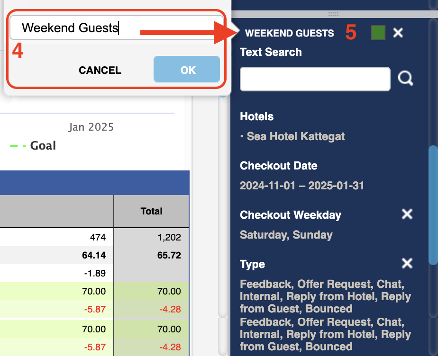Click the filter panel's blue scrollbar
This screenshot has height=356, width=438.
click(x=433, y=204)
